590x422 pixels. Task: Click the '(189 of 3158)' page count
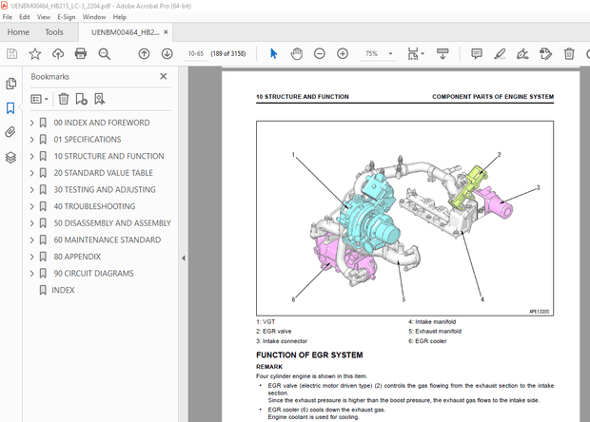pos(228,54)
